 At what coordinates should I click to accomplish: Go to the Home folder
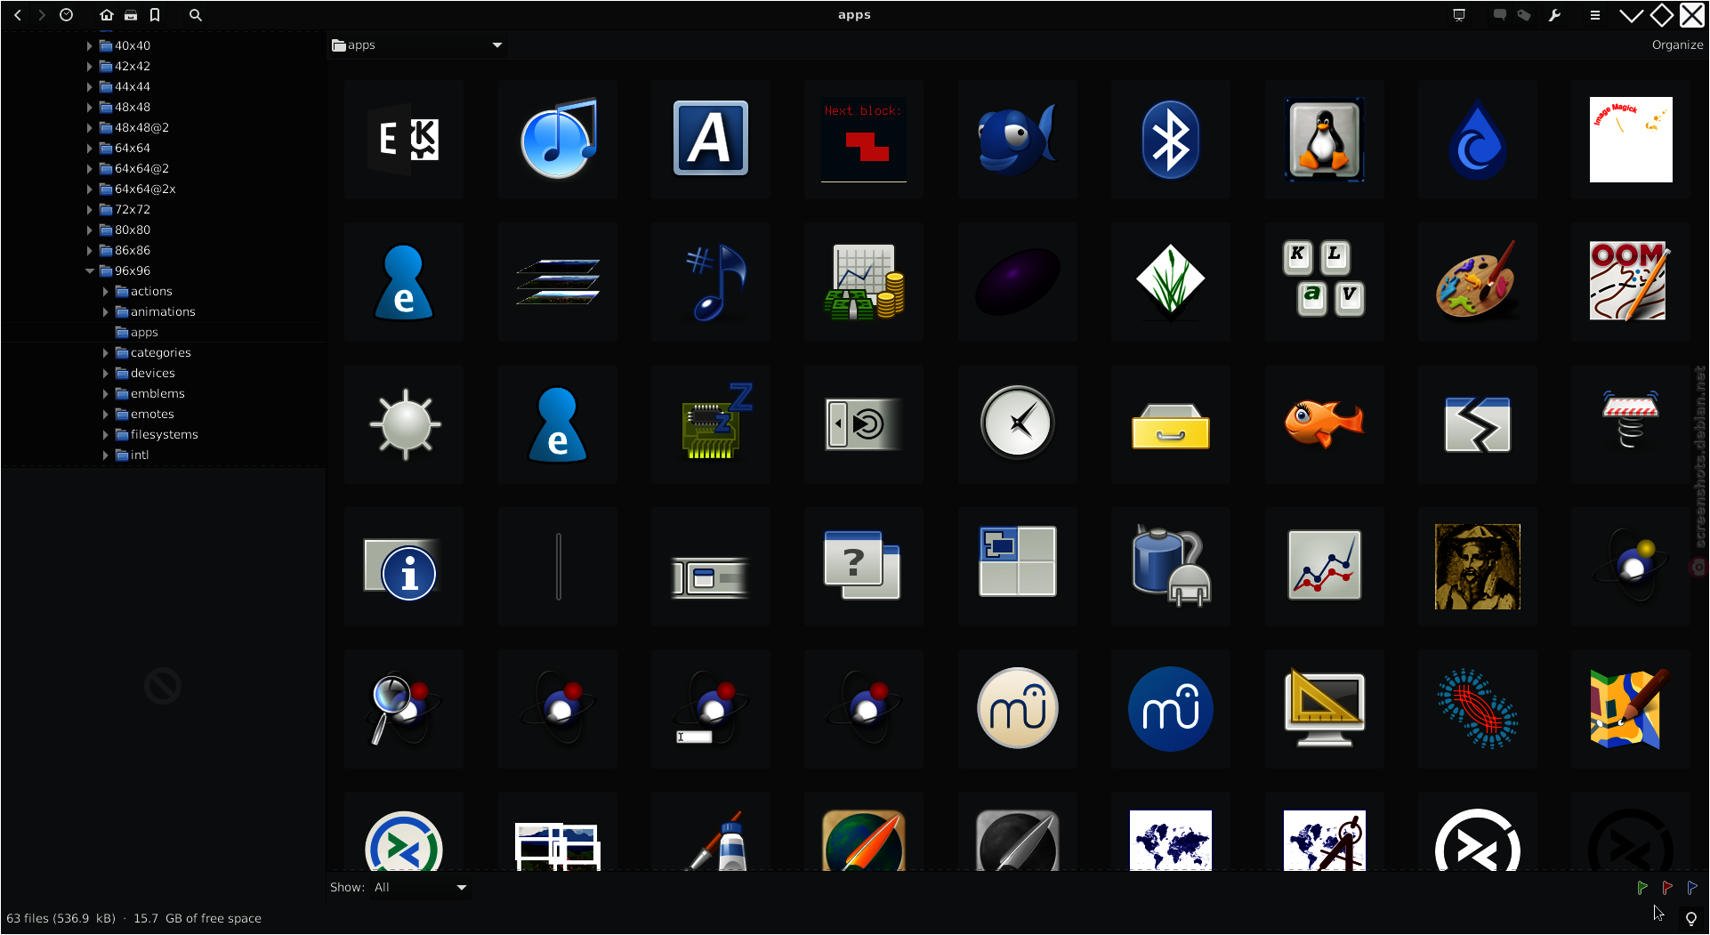tap(107, 15)
